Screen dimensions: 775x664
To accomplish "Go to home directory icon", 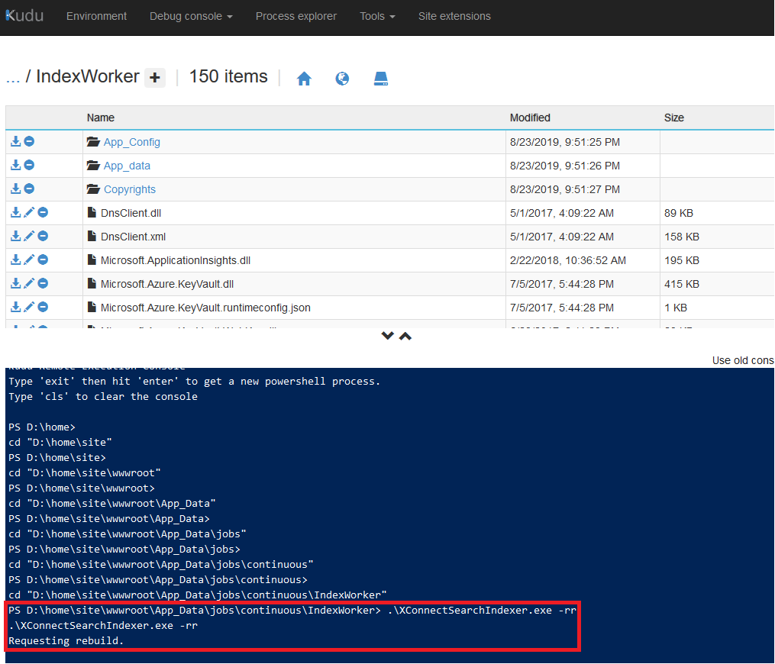I will pos(304,79).
